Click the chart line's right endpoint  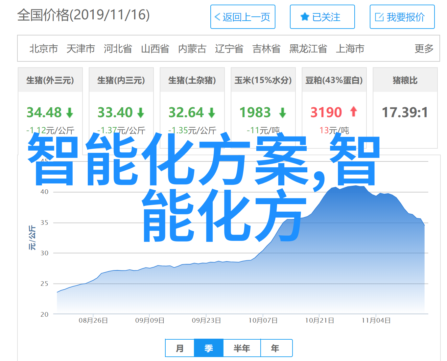point(424,225)
